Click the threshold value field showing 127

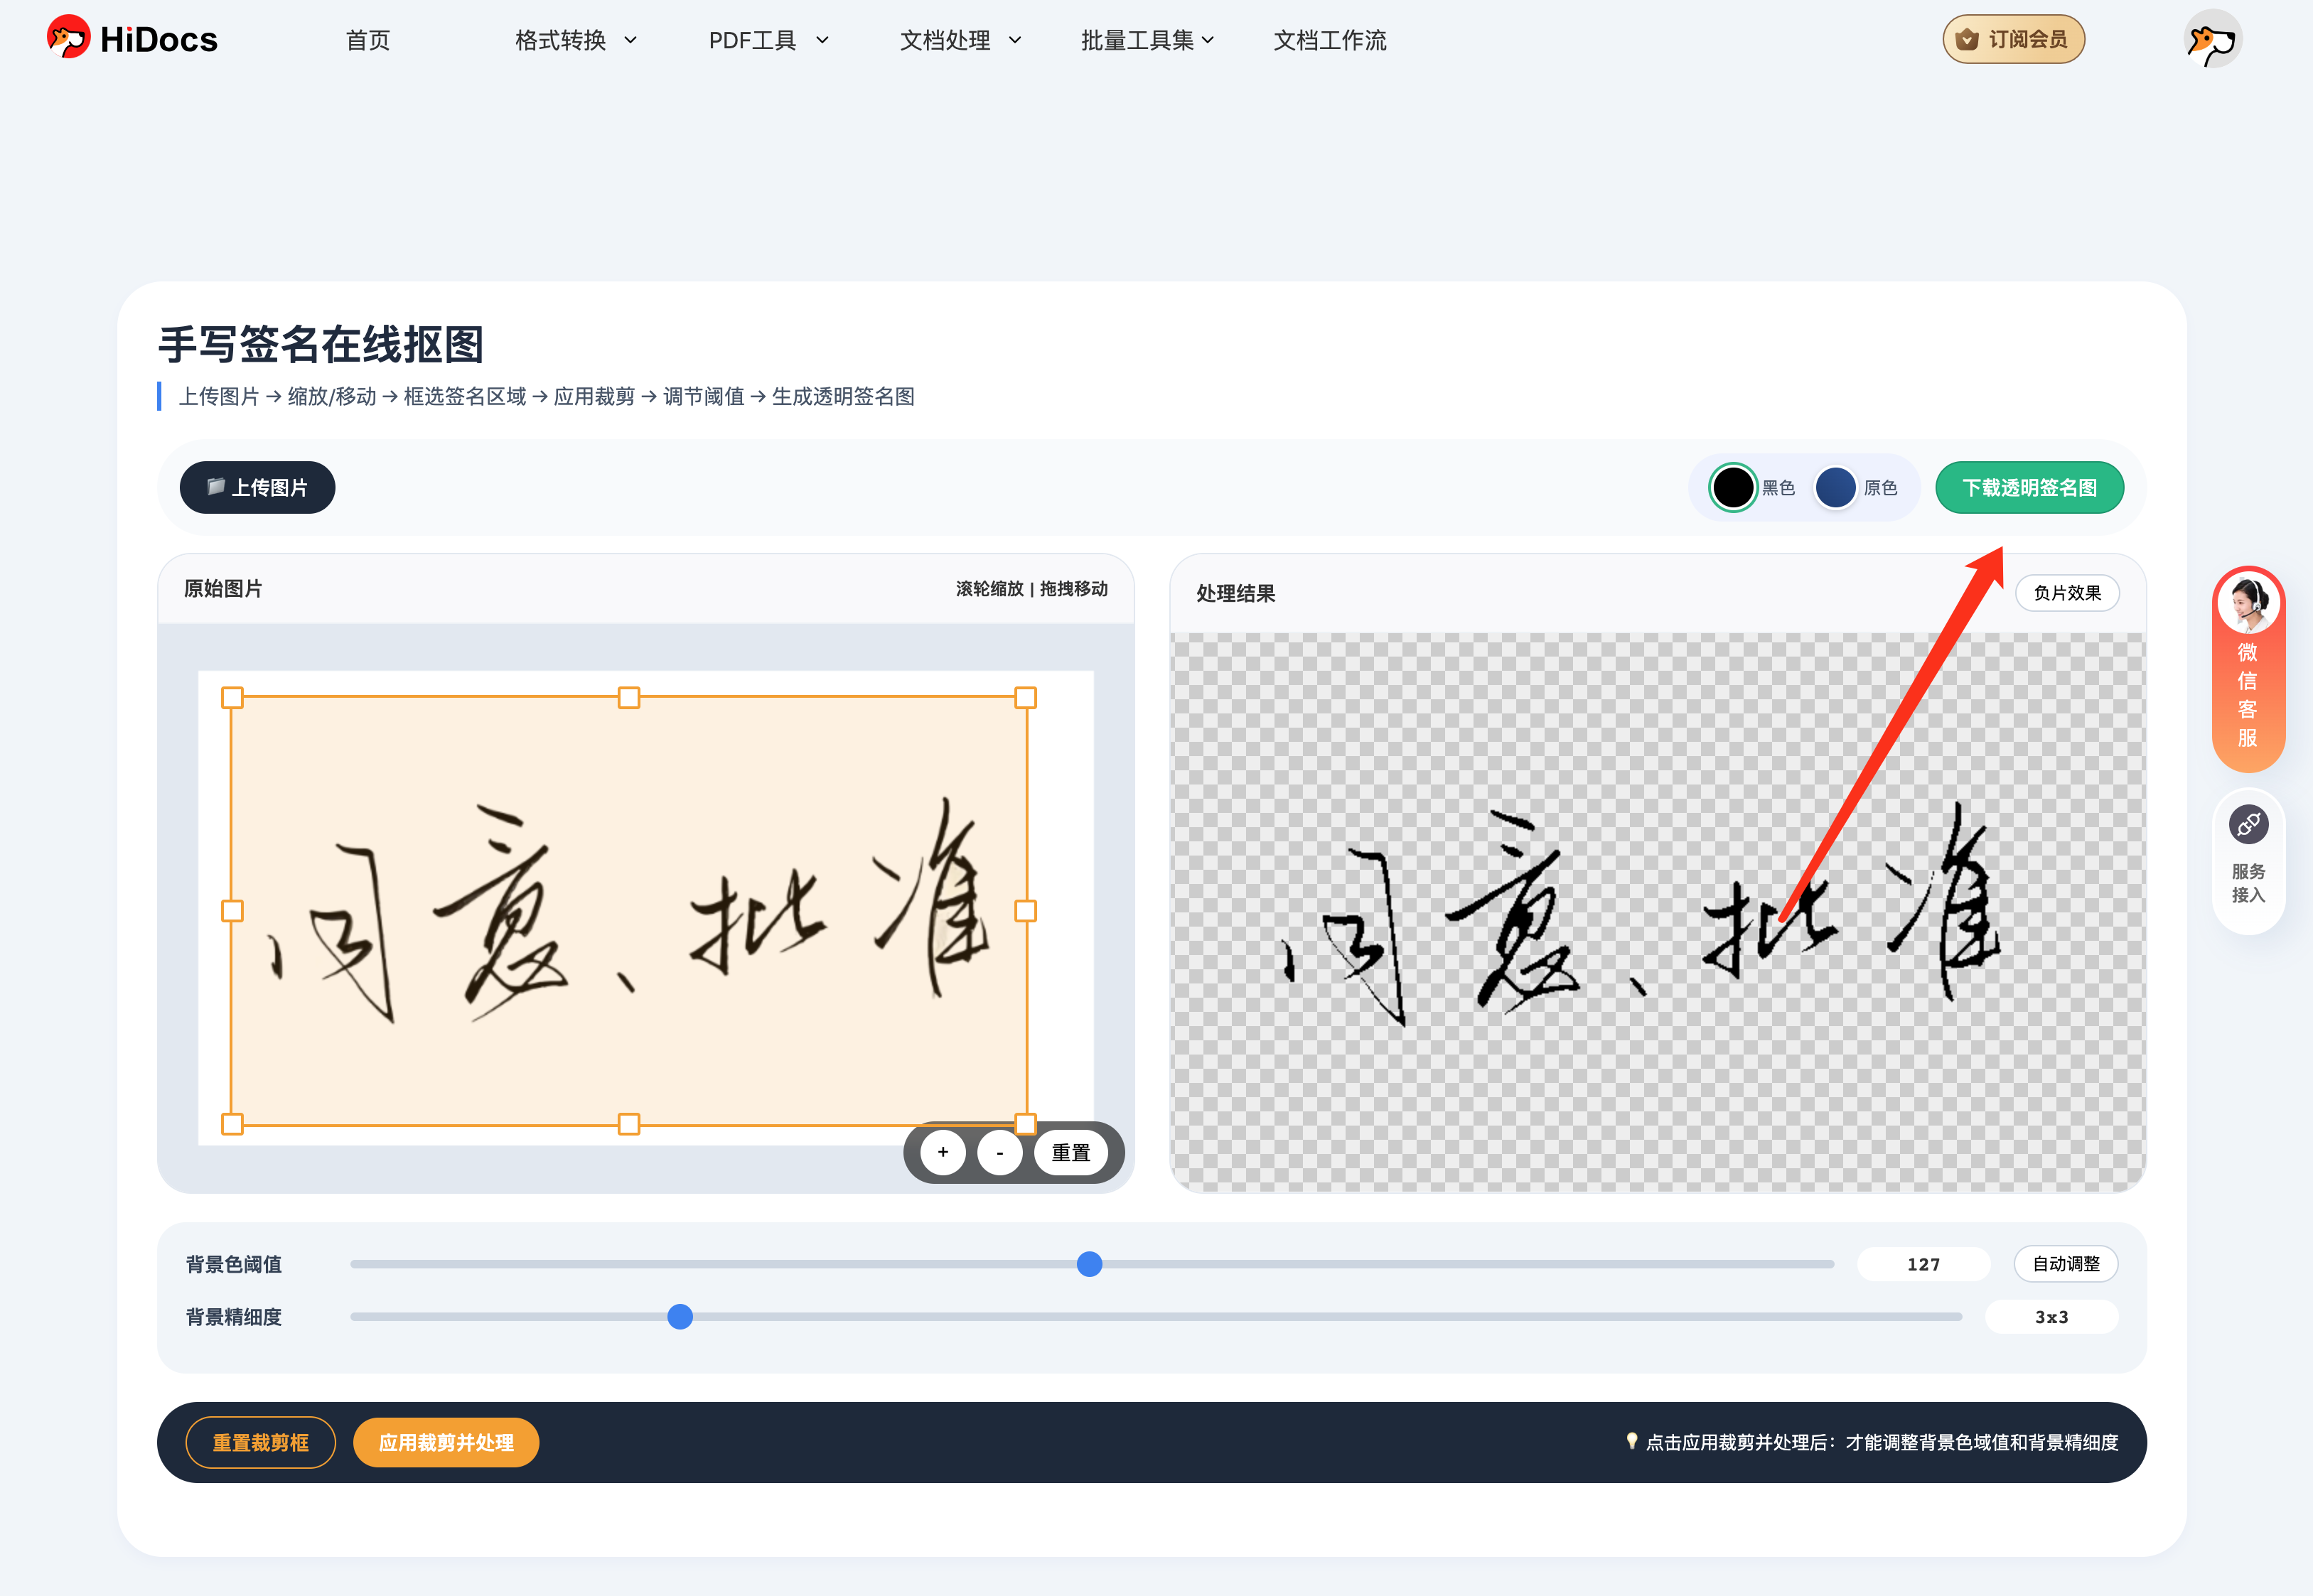coord(1922,1264)
